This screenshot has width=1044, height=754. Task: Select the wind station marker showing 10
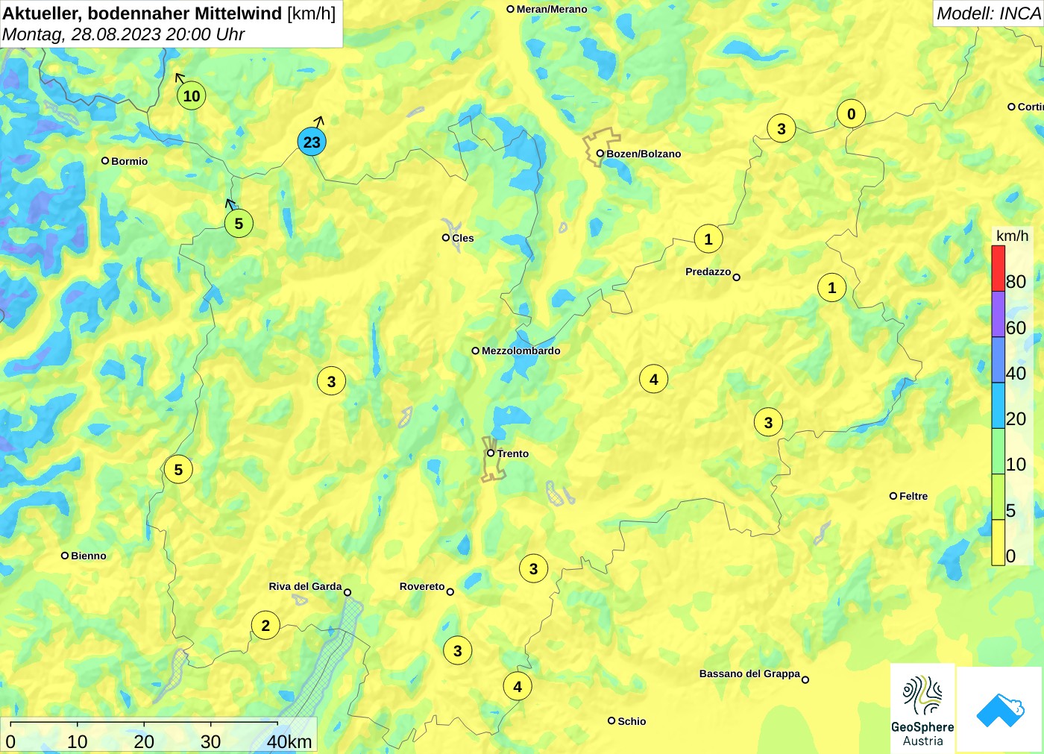tap(192, 95)
